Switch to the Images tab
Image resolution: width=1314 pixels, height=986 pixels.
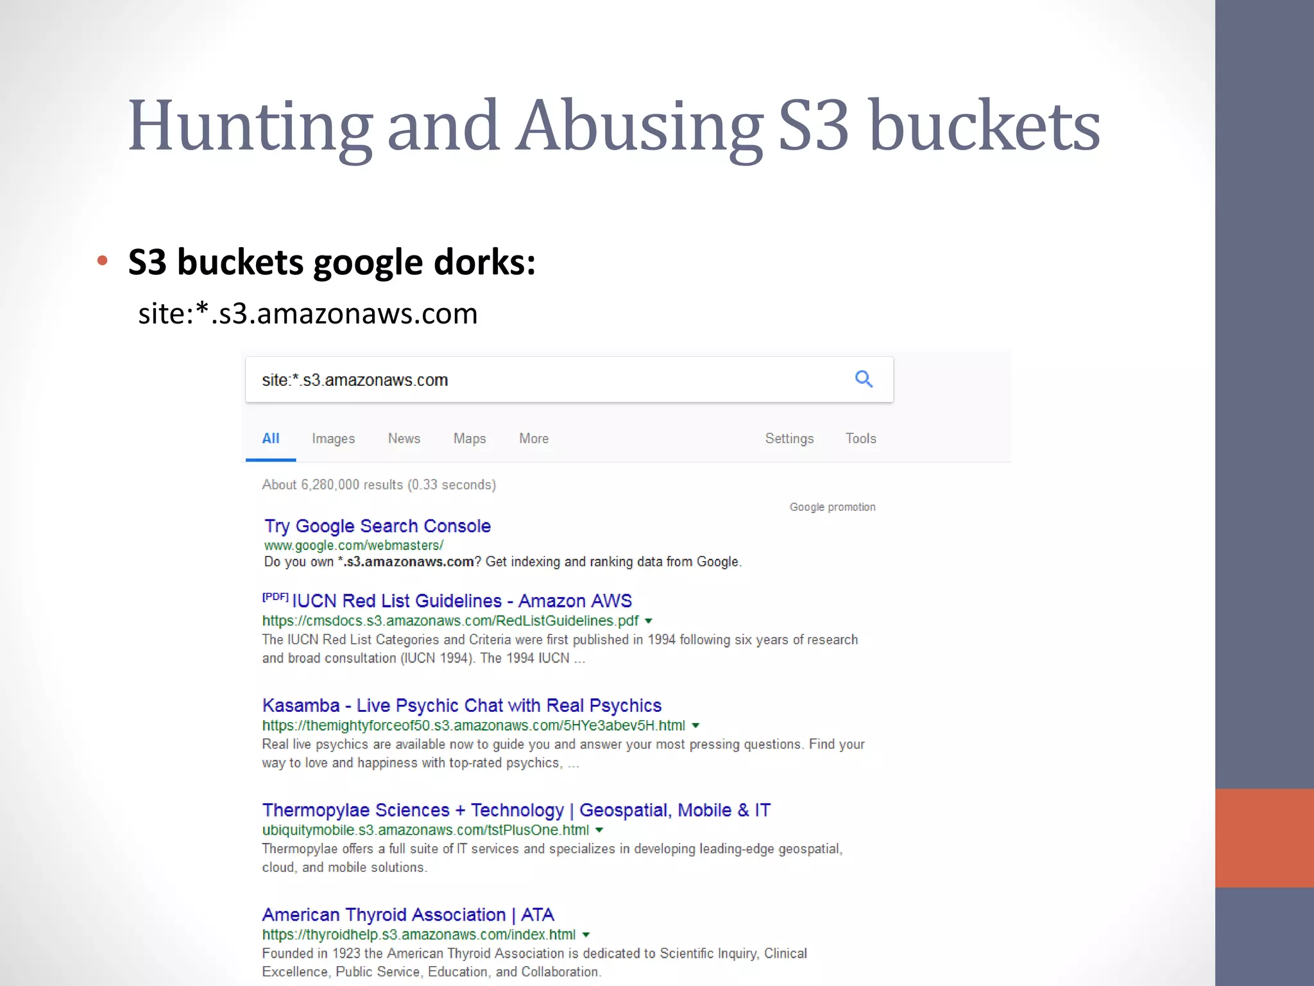point(333,438)
